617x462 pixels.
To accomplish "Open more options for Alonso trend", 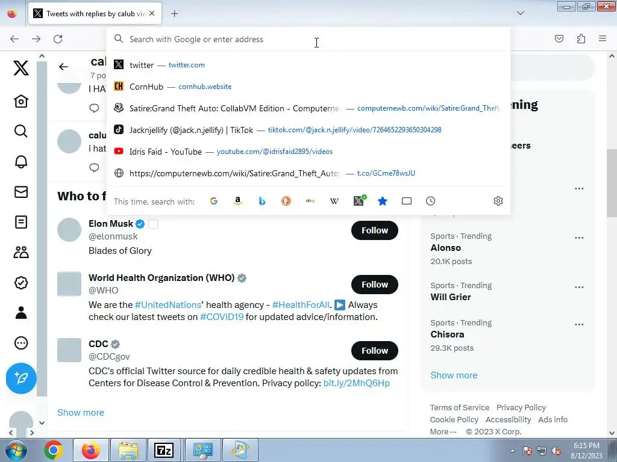I will (x=579, y=238).
